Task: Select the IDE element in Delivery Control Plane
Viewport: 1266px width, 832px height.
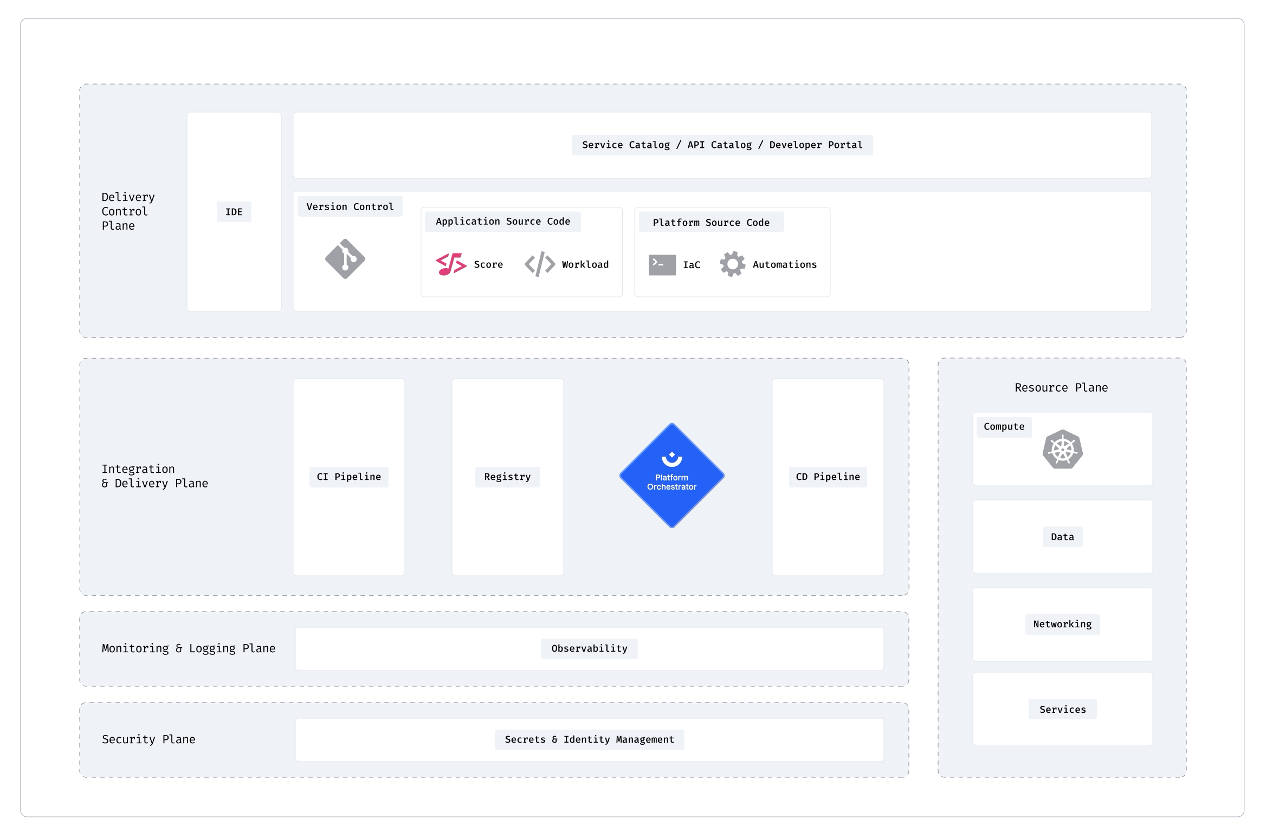Action: (x=236, y=212)
